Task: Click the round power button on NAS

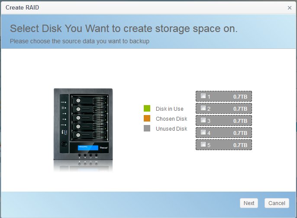Action: (x=65, y=144)
